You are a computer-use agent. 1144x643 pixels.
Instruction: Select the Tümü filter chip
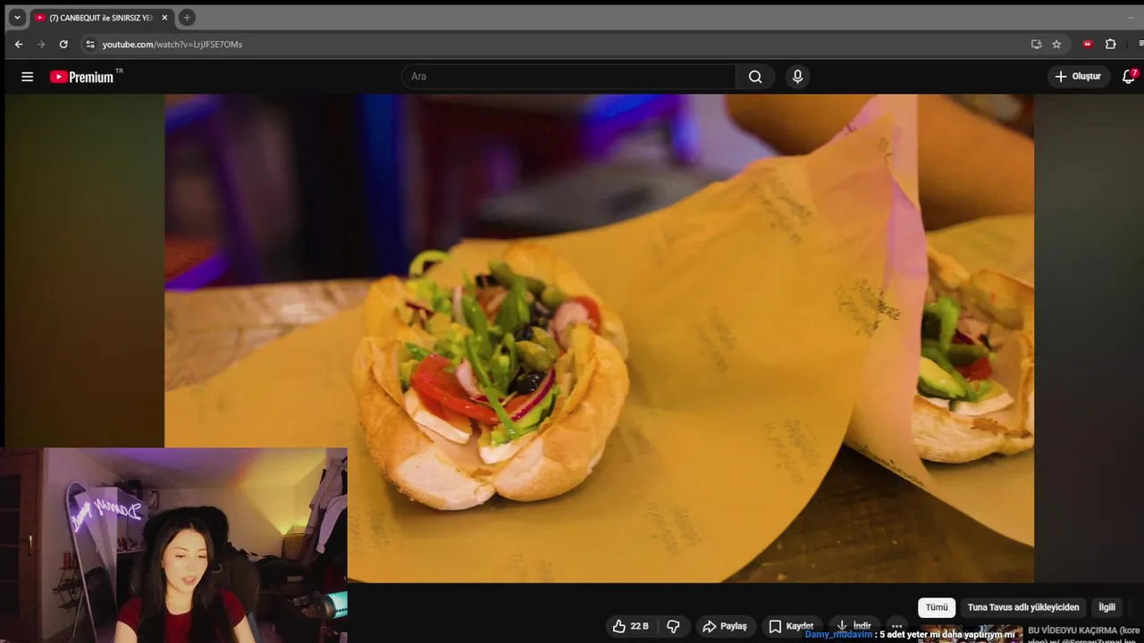937,607
